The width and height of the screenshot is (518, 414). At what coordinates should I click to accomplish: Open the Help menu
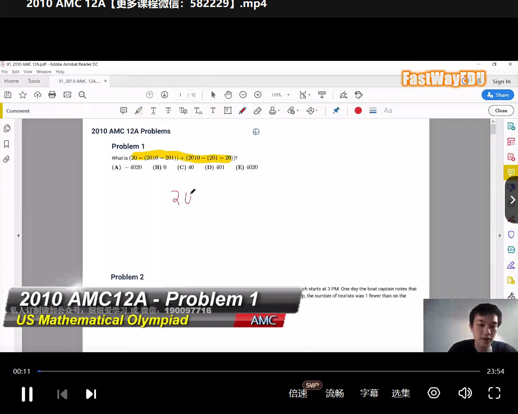tap(60, 72)
